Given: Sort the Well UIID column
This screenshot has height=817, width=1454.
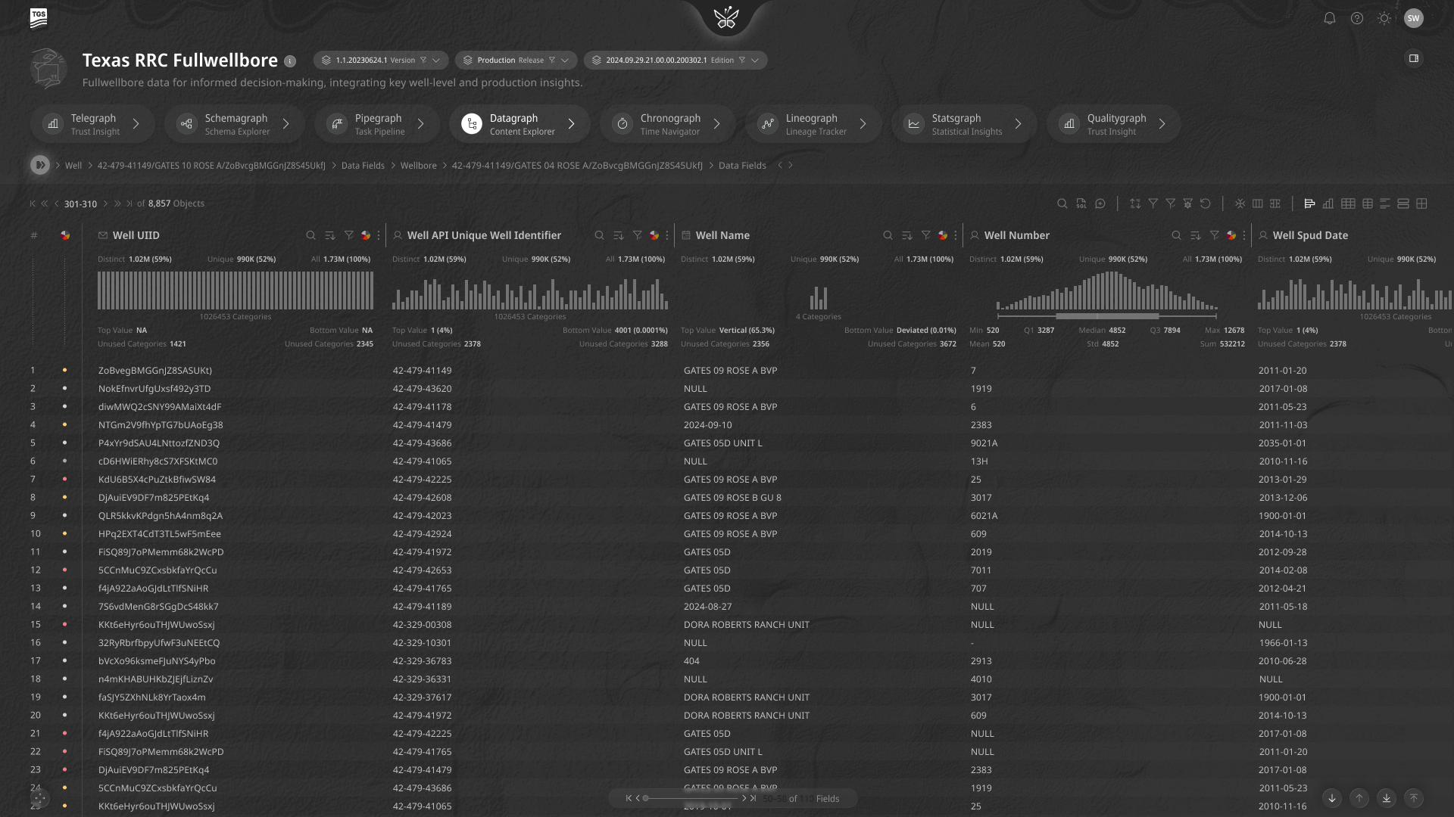Looking at the screenshot, I should [x=329, y=235].
